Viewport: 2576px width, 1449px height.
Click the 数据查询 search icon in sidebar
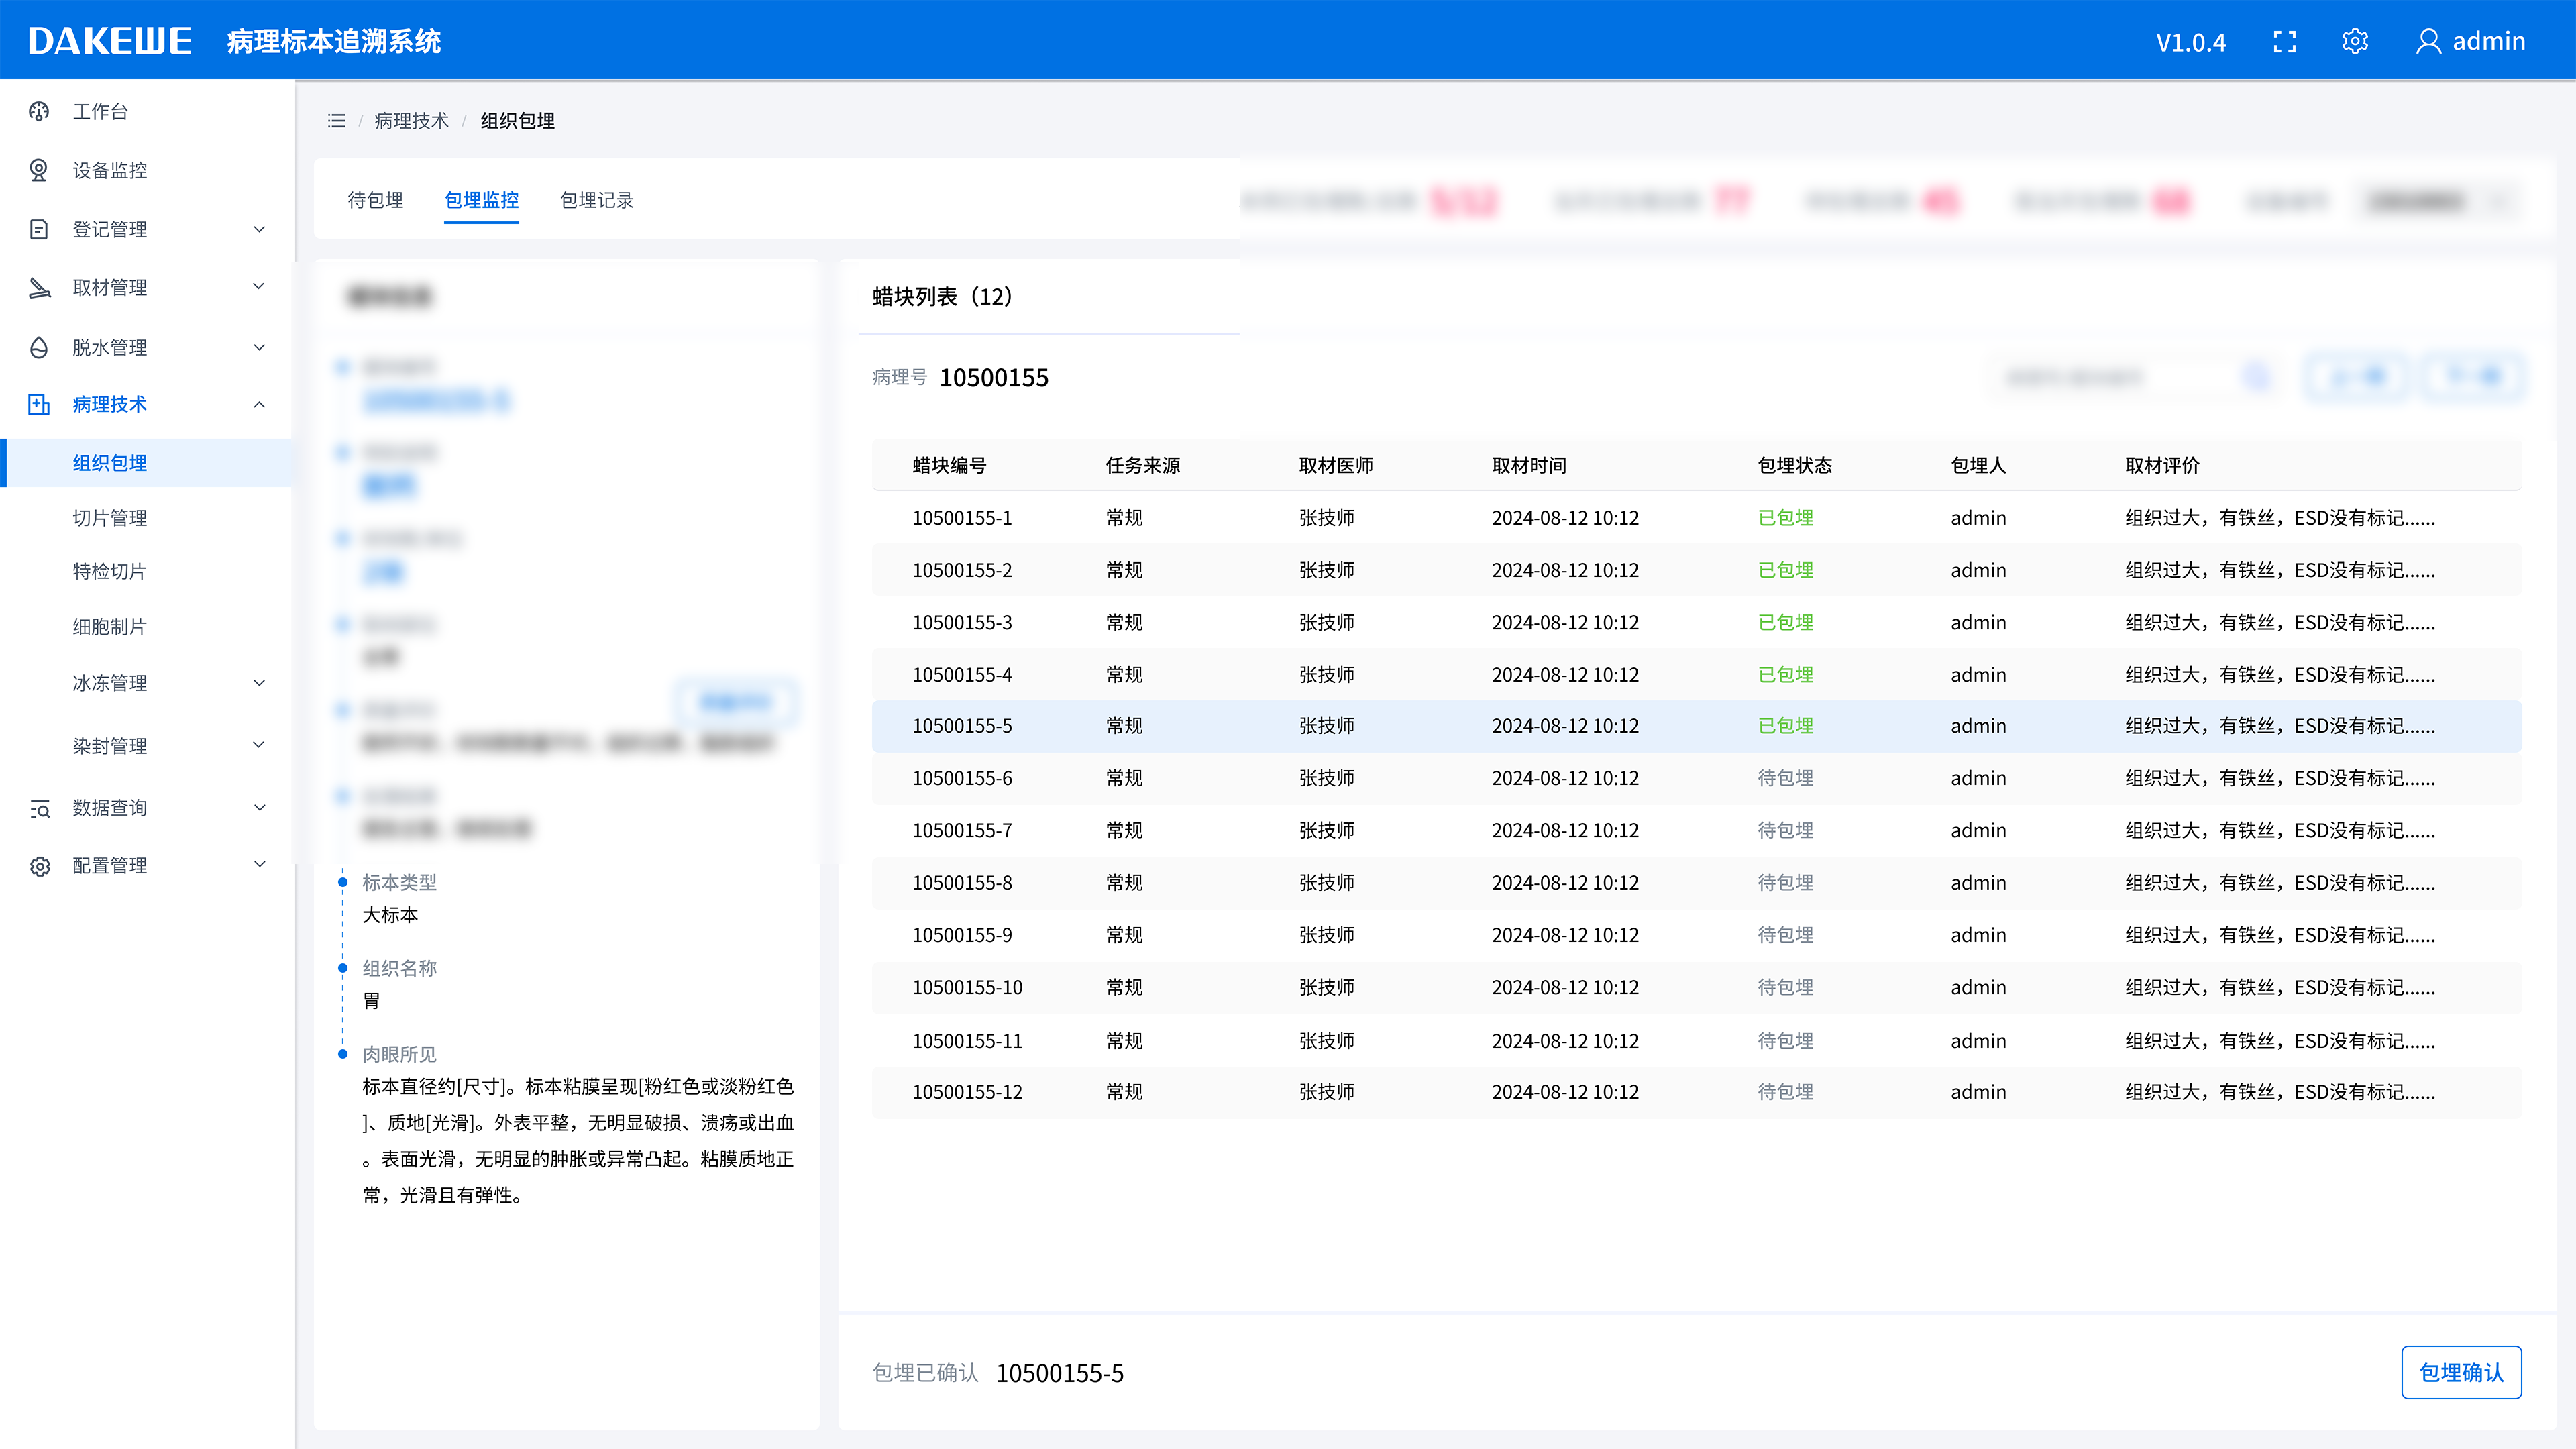pyautogui.click(x=39, y=808)
